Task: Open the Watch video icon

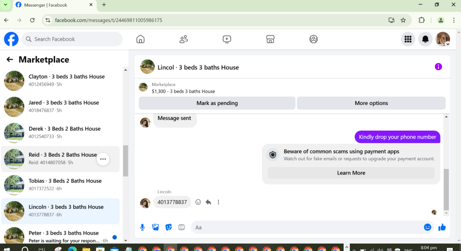Action: (x=227, y=39)
